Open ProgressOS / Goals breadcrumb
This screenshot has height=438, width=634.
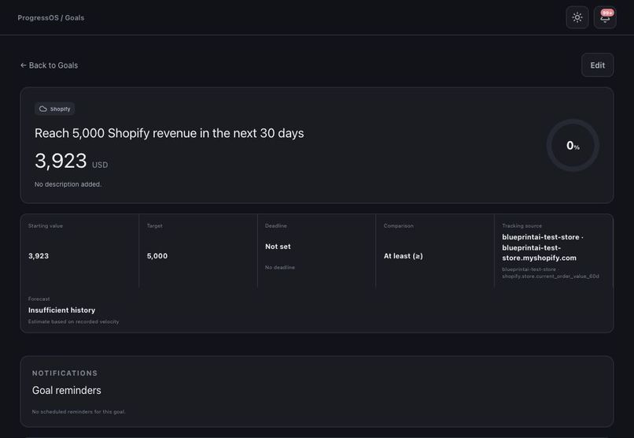(51, 18)
